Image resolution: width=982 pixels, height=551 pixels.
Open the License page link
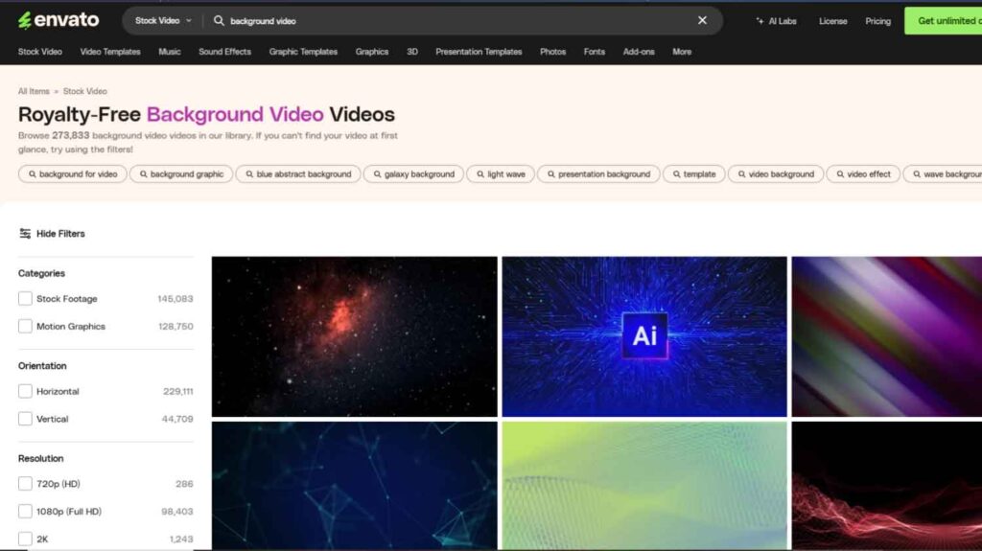point(832,21)
